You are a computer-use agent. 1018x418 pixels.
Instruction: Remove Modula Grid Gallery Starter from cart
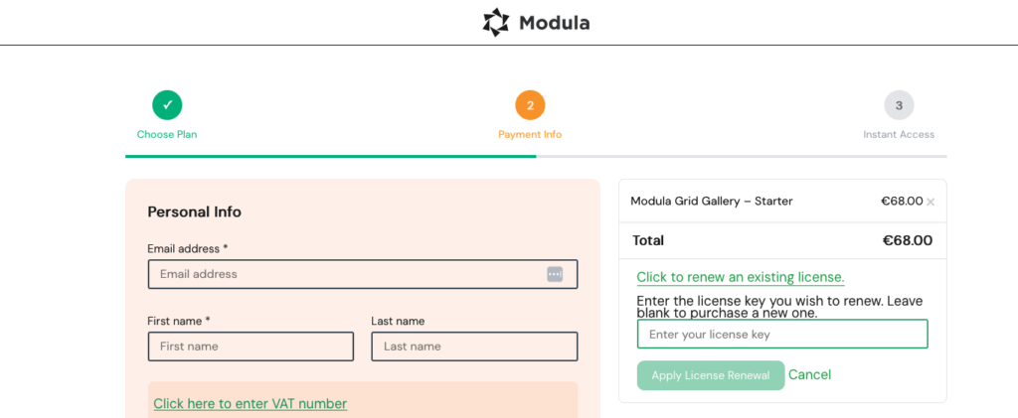[x=931, y=203]
